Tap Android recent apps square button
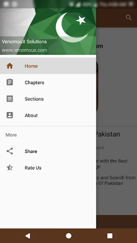The width and height of the screenshot is (137, 243). (x=110, y=236)
